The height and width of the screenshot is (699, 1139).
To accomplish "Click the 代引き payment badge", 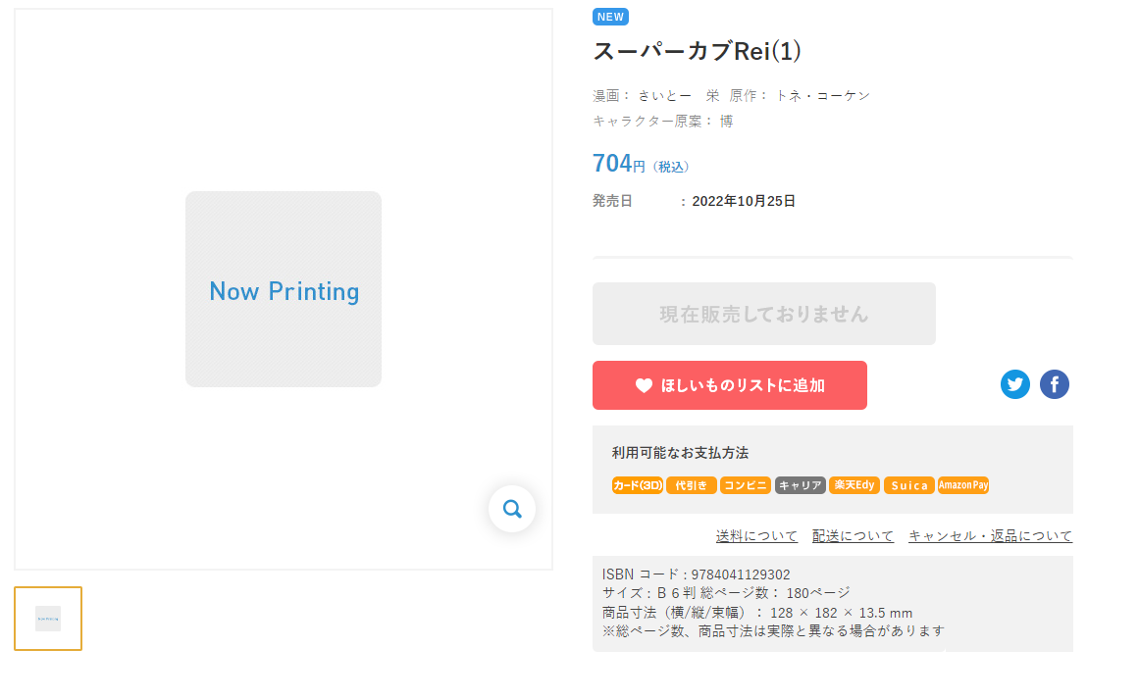I will click(x=692, y=485).
